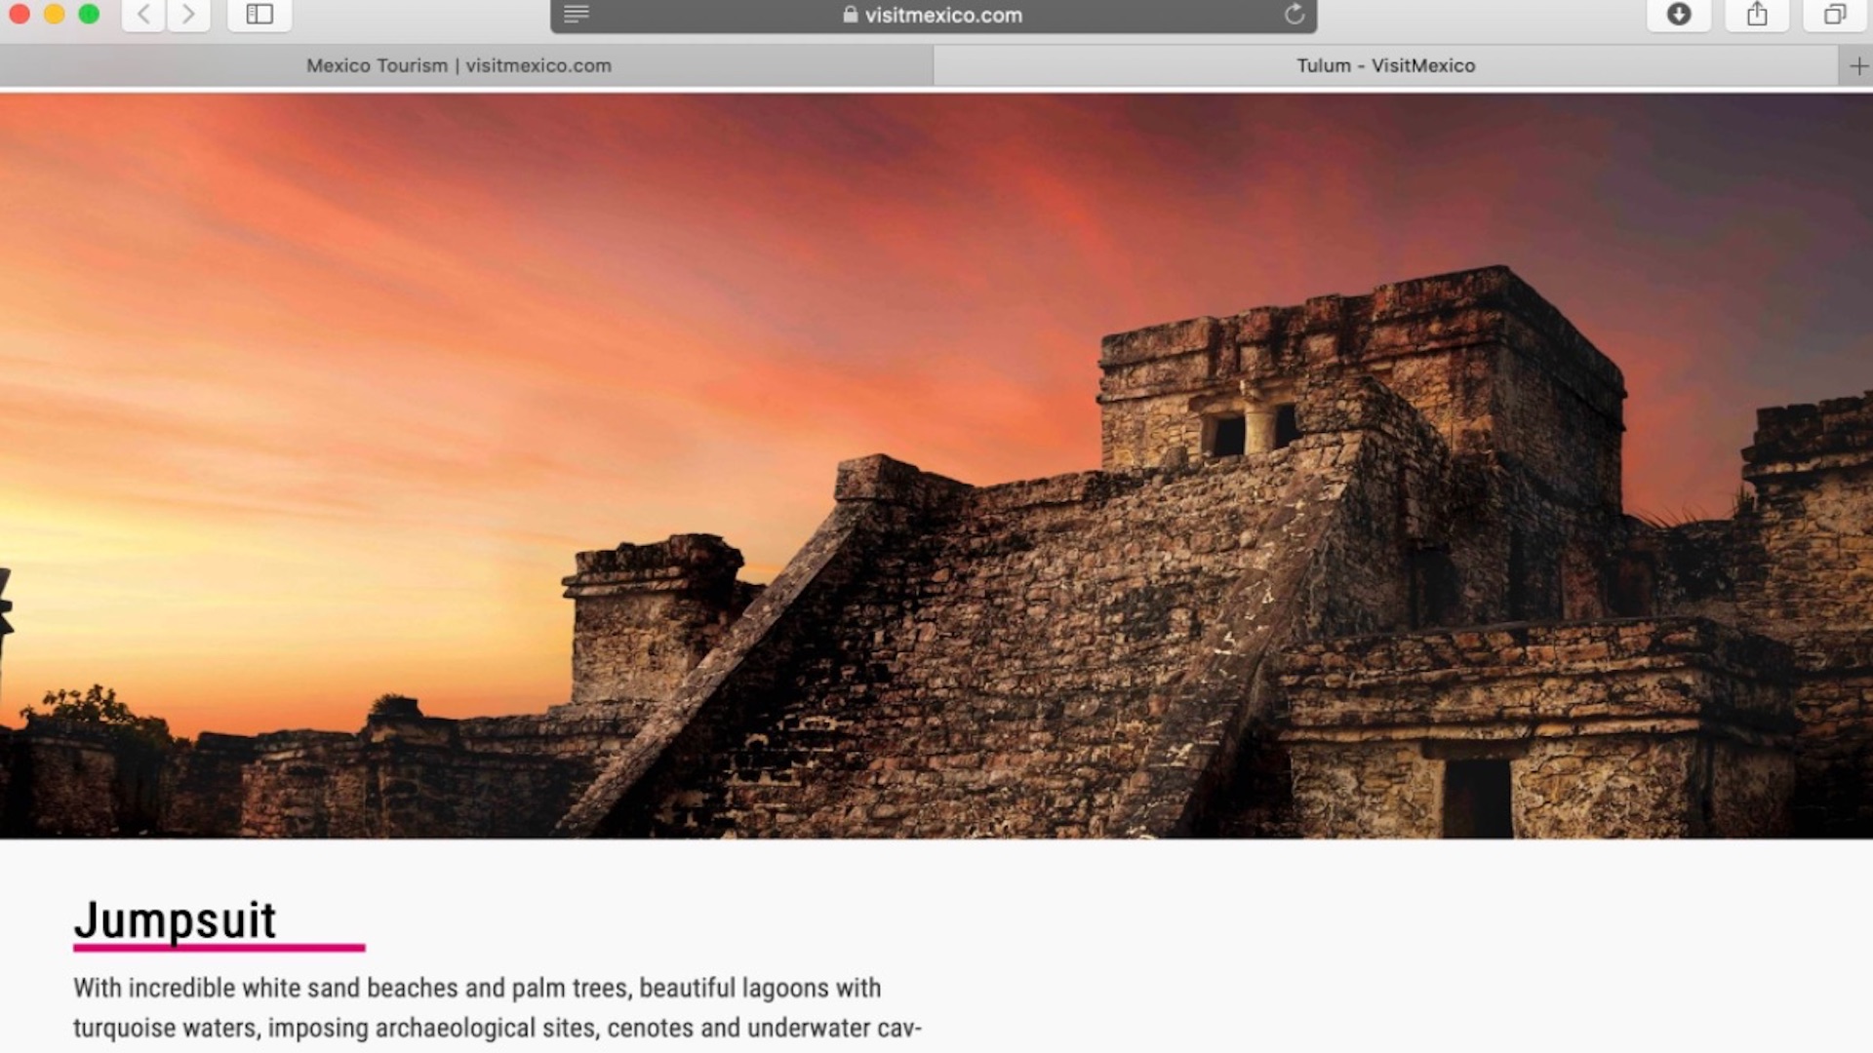The image size is (1873, 1053).
Task: Click the padlock security icon
Action: click(850, 16)
